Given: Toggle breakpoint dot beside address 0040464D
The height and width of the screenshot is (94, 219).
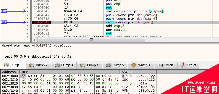Looking at the screenshot, I should click(27, 26).
